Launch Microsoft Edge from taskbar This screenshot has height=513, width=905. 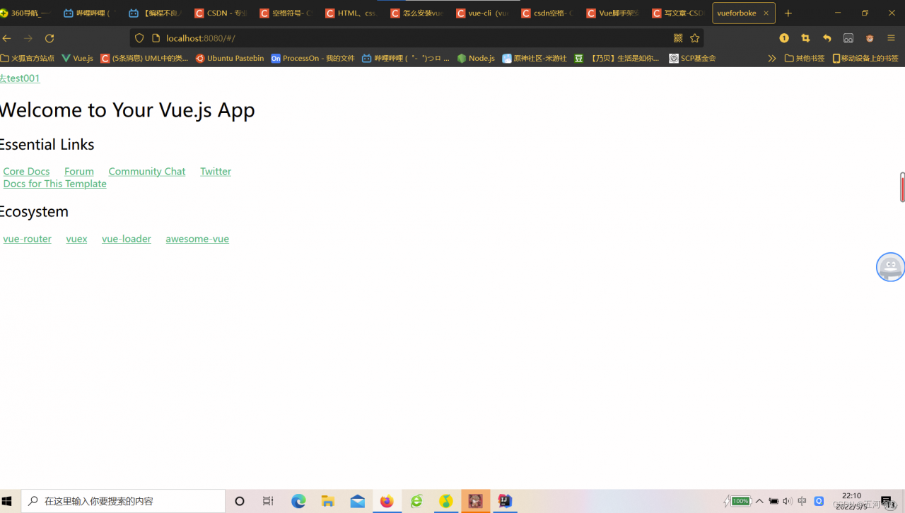click(x=298, y=501)
